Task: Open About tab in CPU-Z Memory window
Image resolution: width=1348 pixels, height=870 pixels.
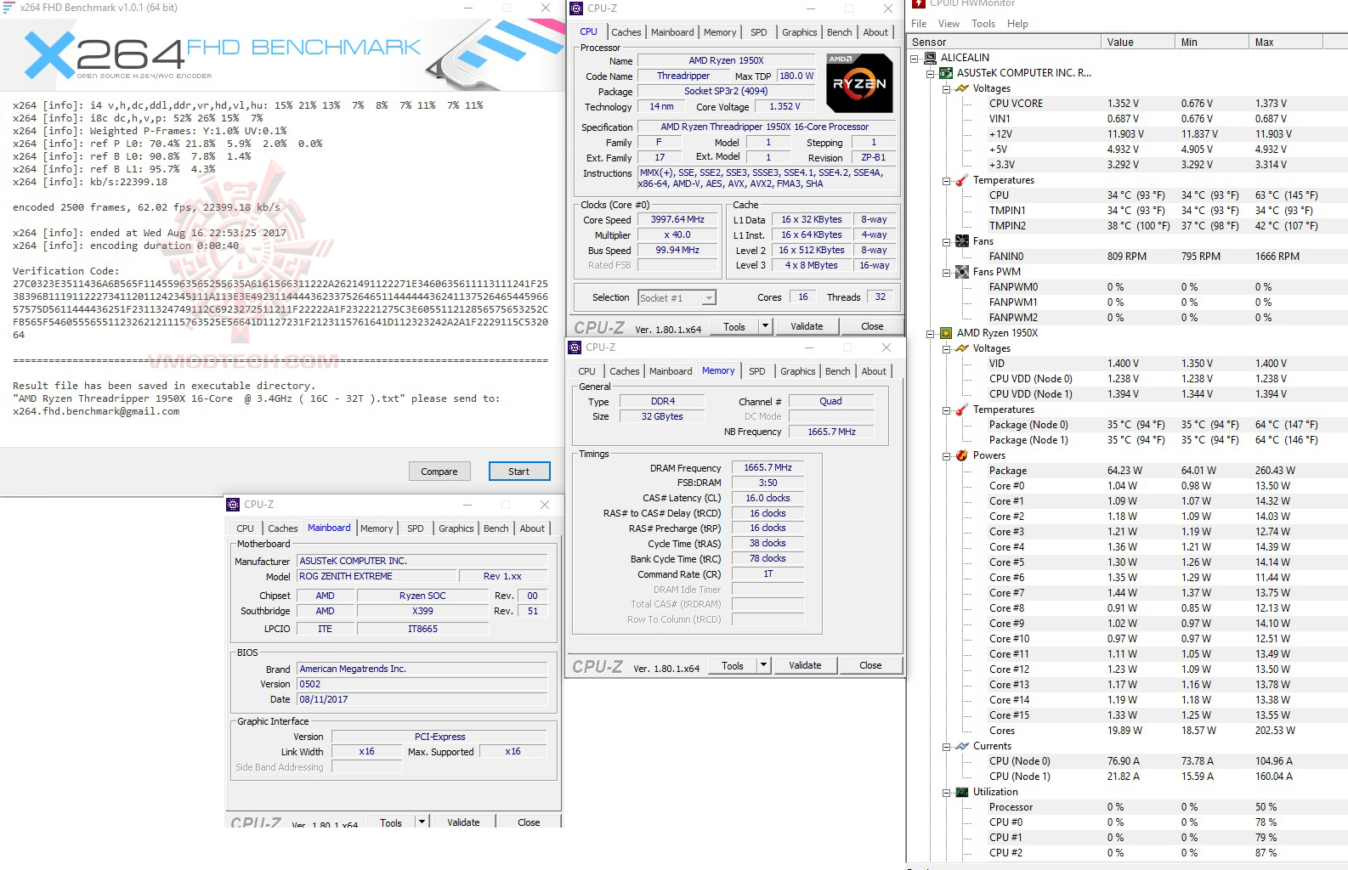Action: (874, 371)
